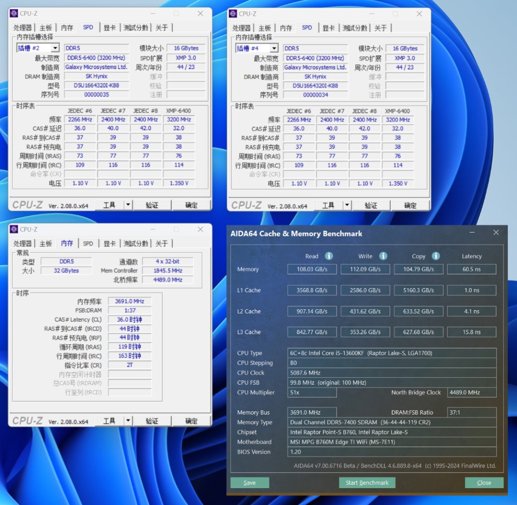Click Motherboard field MSI MPG B760M

click(x=392, y=442)
